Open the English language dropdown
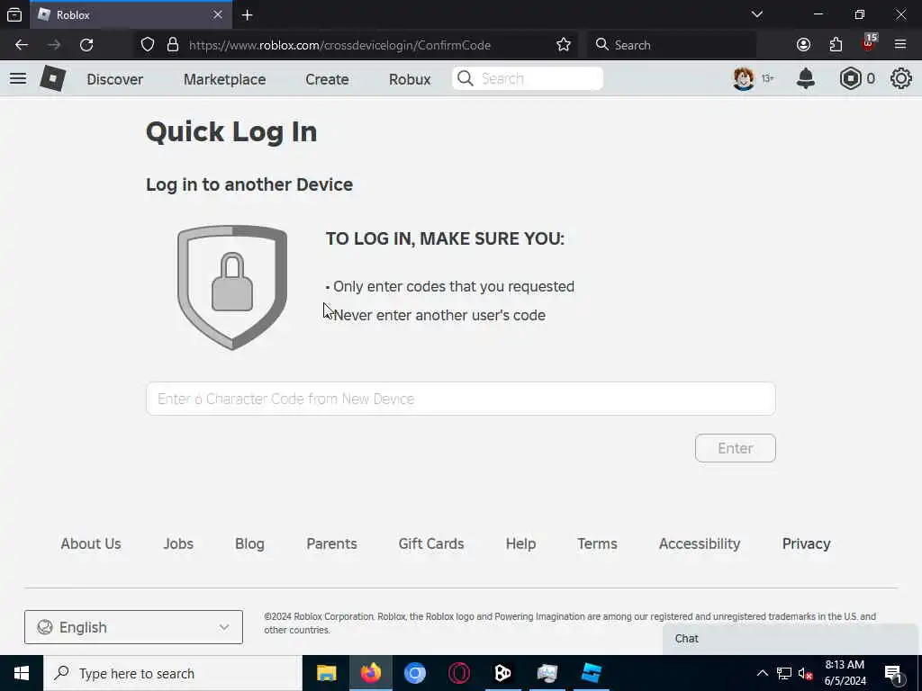This screenshot has width=922, height=691. 133,627
